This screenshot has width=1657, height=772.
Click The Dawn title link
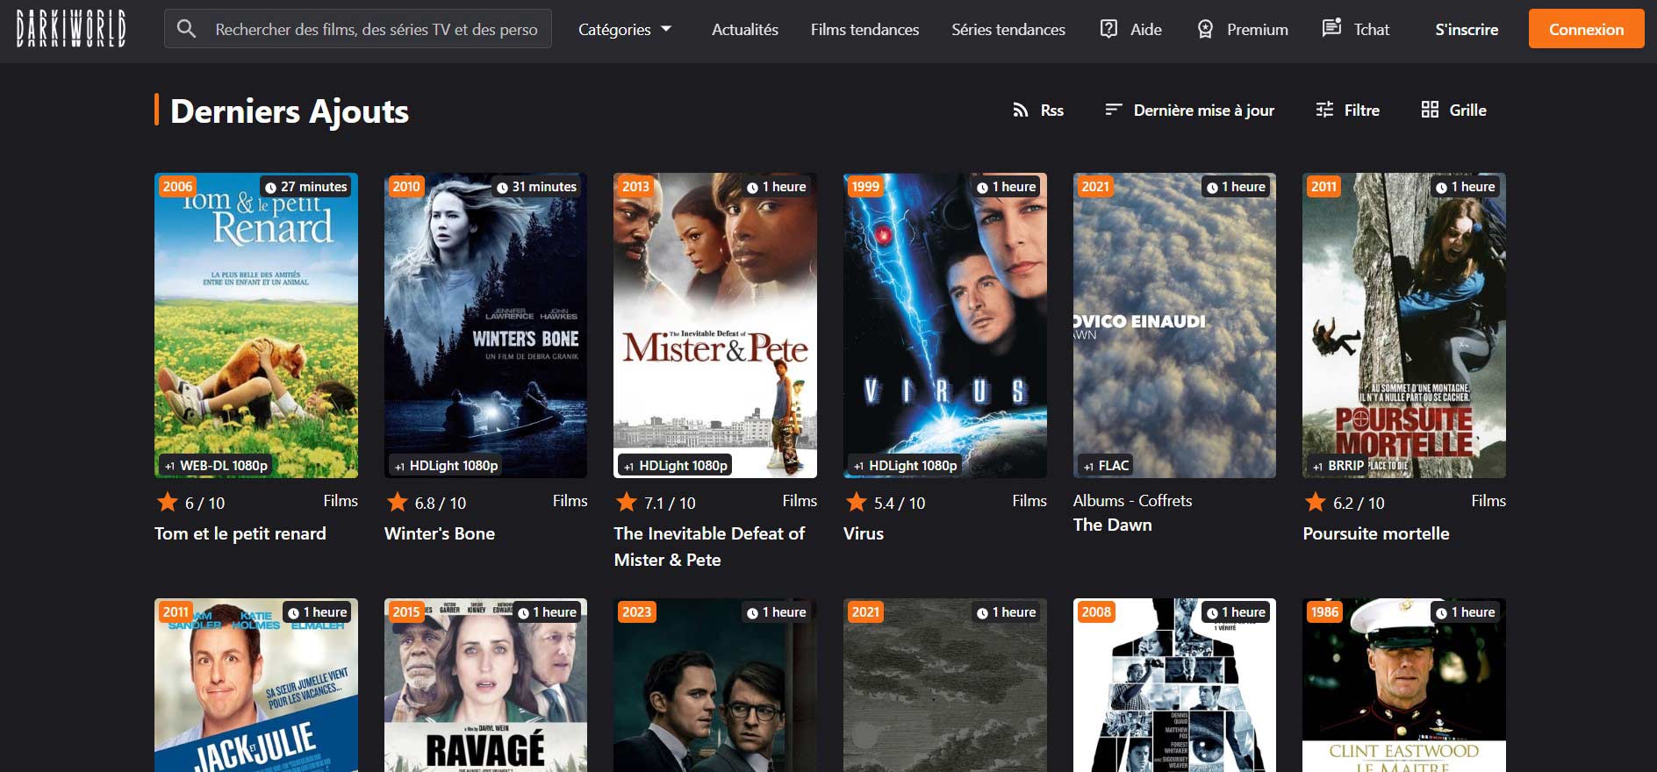click(1113, 525)
